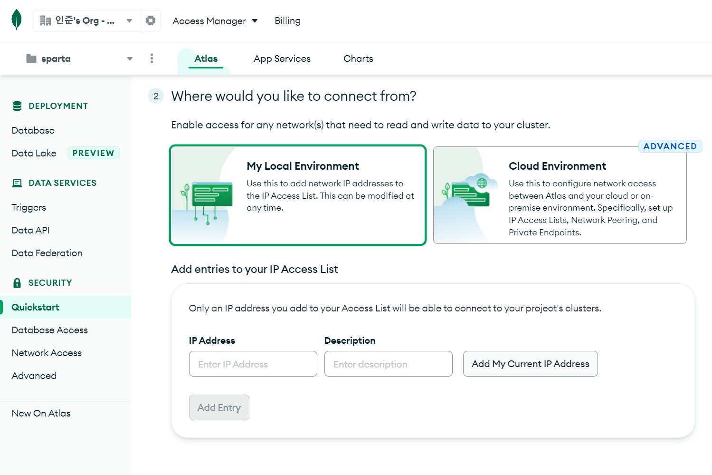Click the sparta project folder icon

pyautogui.click(x=31, y=58)
